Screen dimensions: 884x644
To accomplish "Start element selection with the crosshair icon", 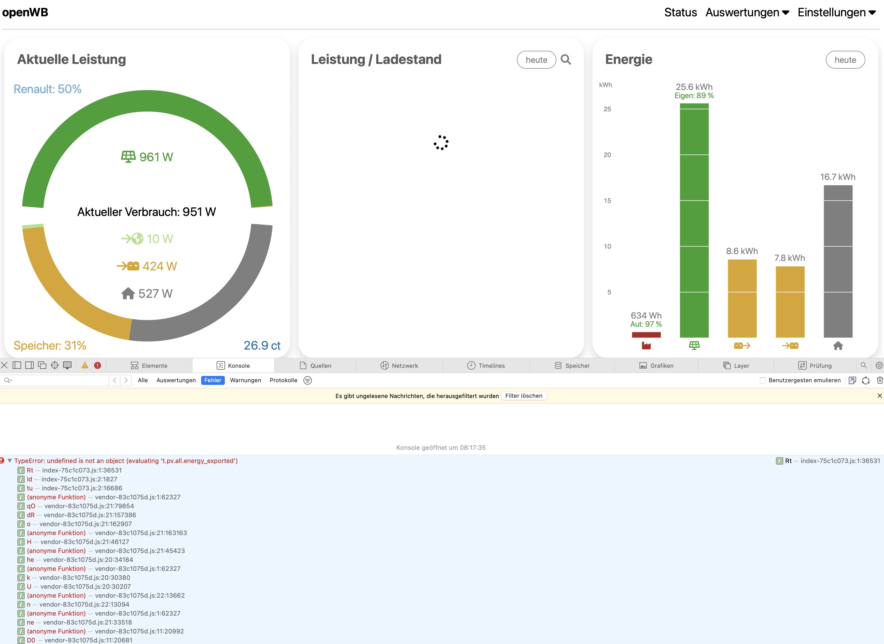I will pyautogui.click(x=55, y=365).
